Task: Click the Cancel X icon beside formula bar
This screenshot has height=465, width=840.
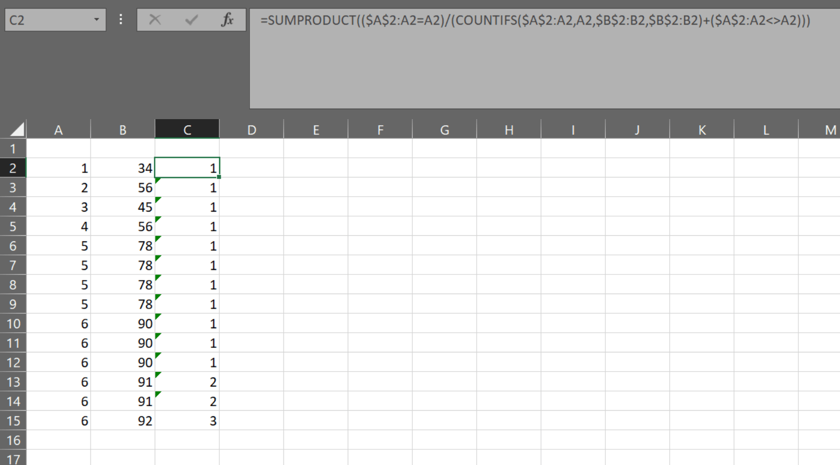Action: 155,20
